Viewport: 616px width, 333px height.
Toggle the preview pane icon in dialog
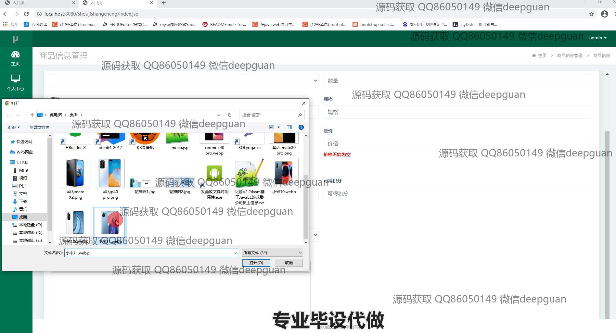pyautogui.click(x=289, y=127)
